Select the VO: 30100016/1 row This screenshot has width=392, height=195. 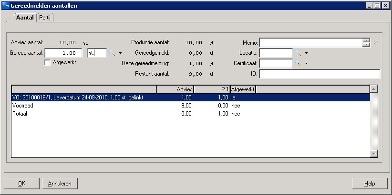point(191,97)
